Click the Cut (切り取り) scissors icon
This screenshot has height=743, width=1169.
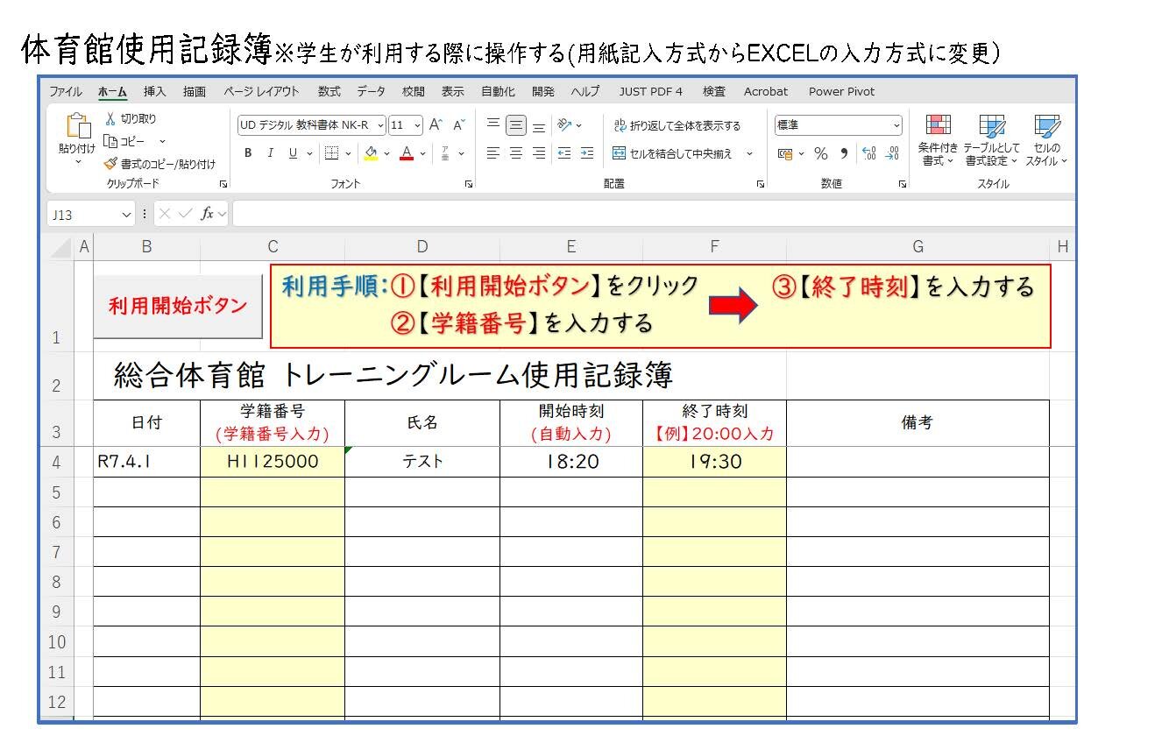pos(110,119)
